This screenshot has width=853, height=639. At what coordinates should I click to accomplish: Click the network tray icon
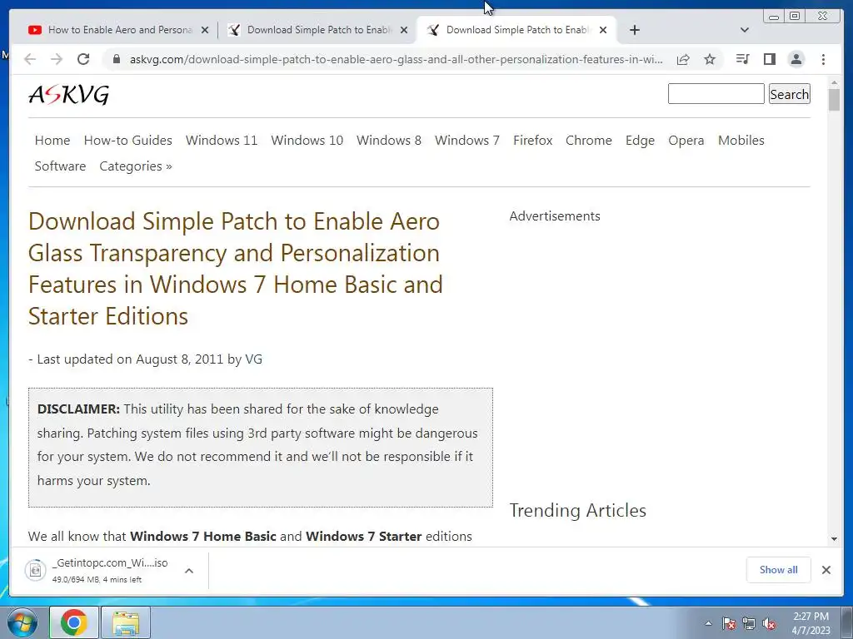tap(749, 623)
